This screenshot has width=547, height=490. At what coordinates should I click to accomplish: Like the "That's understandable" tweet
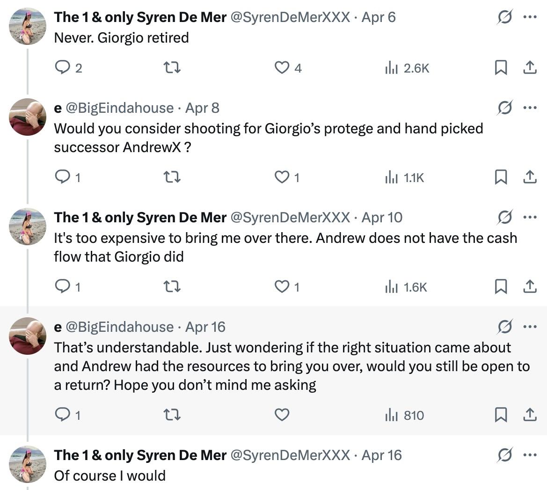coord(282,415)
